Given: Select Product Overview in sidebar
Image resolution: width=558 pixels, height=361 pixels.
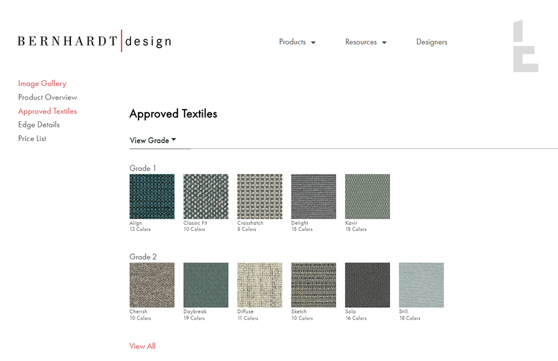Looking at the screenshot, I should coord(47,97).
